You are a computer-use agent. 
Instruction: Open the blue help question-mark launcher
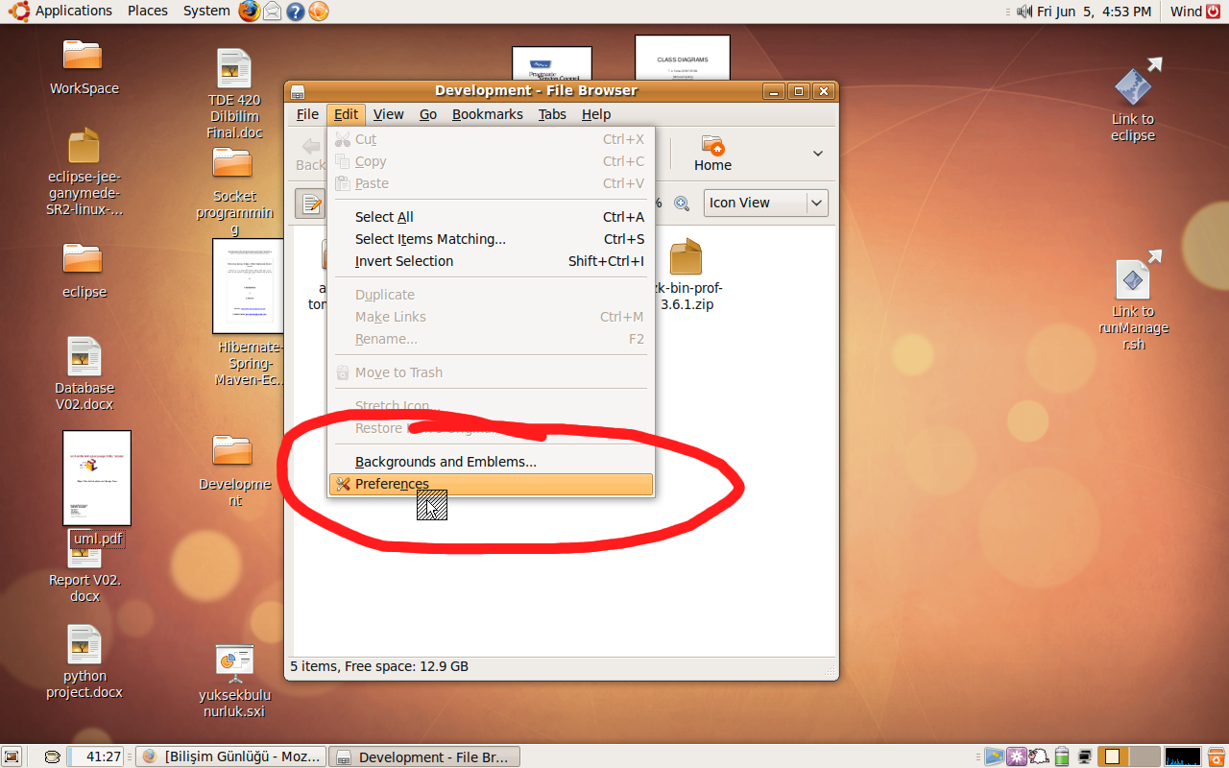tap(296, 11)
